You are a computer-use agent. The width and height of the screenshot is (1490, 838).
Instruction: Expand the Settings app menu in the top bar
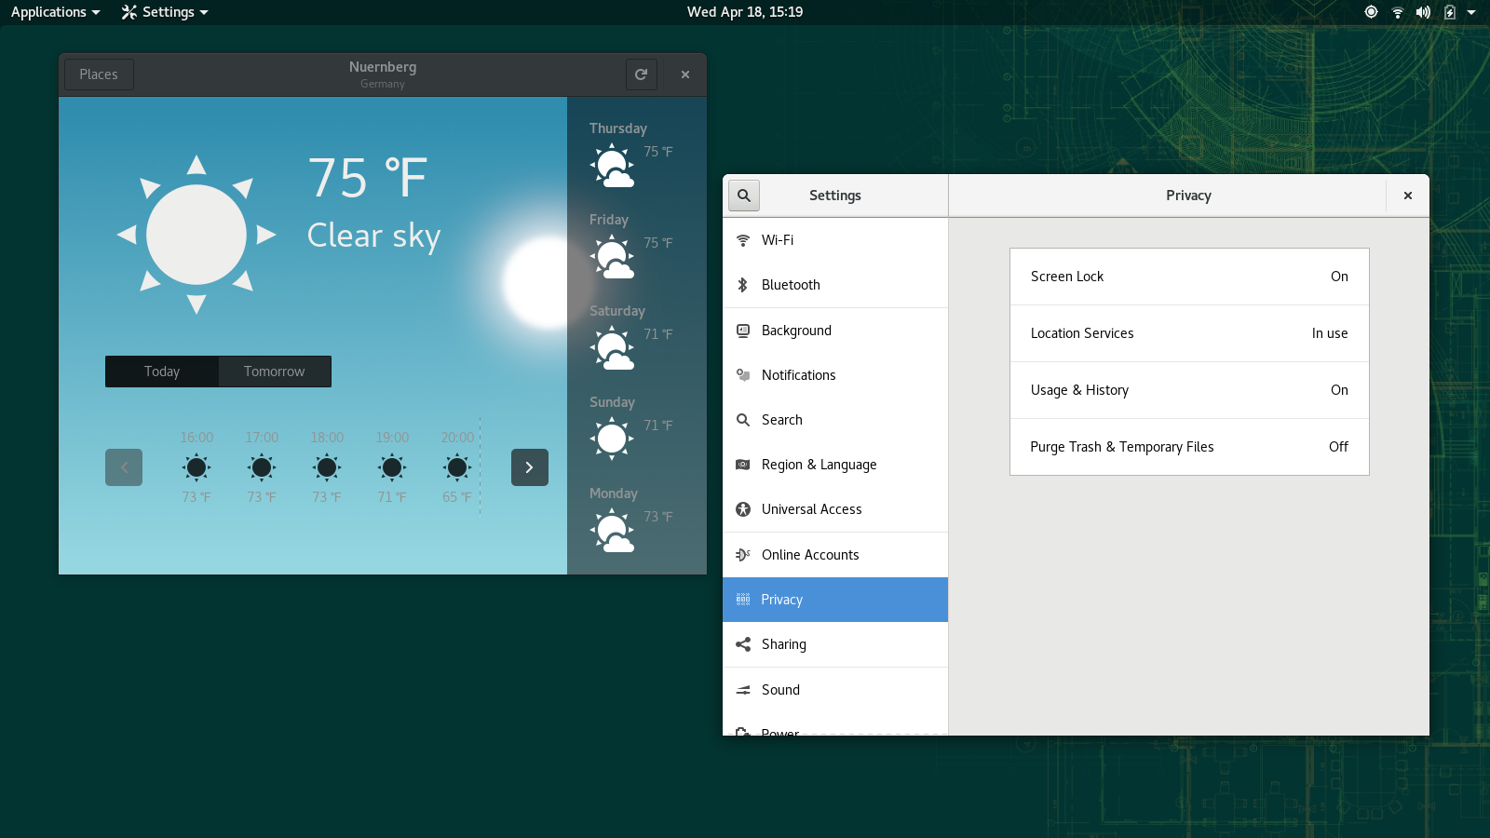click(x=165, y=12)
